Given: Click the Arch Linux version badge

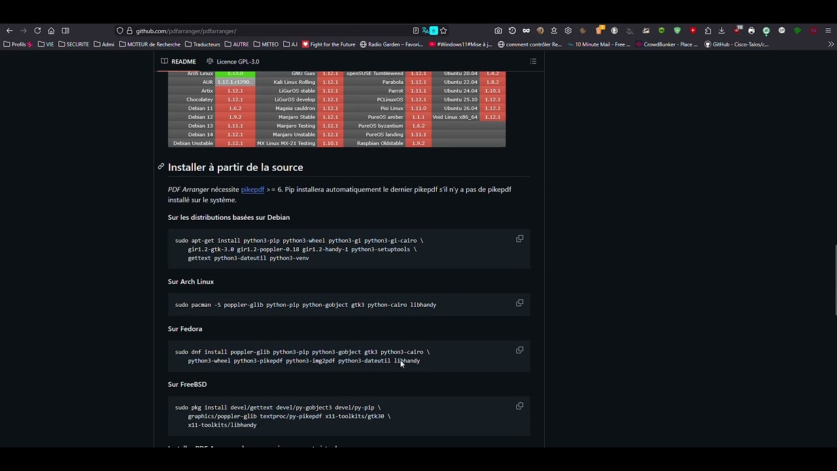Looking at the screenshot, I should click(x=235, y=74).
